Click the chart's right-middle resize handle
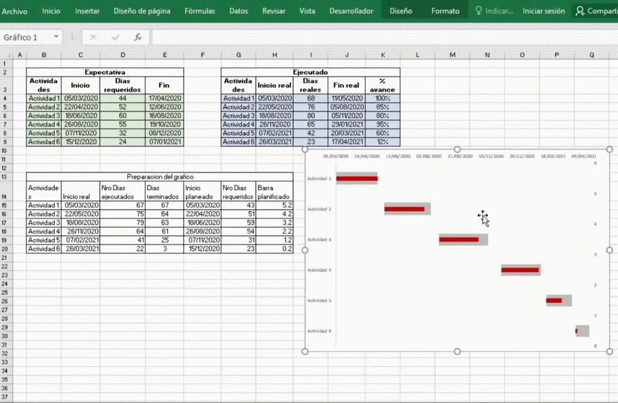Screen dimensions: 618x403 pos(610,250)
